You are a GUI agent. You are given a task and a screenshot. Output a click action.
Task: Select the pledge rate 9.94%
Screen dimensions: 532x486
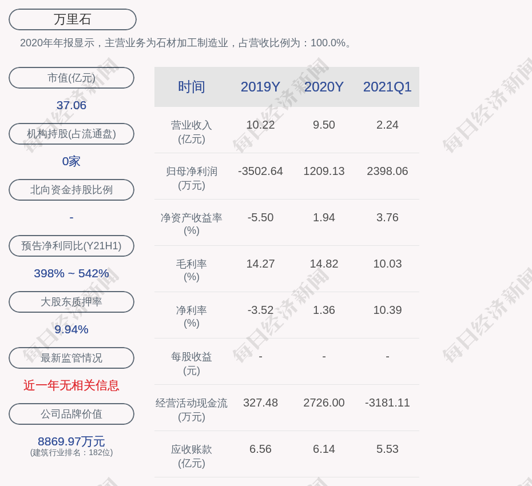click(x=72, y=329)
